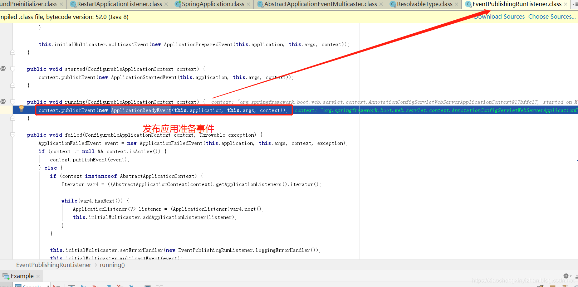Screen dimensions: 578x287
Task: Open the hidden editor tabs dropdown
Action: click(x=574, y=4)
